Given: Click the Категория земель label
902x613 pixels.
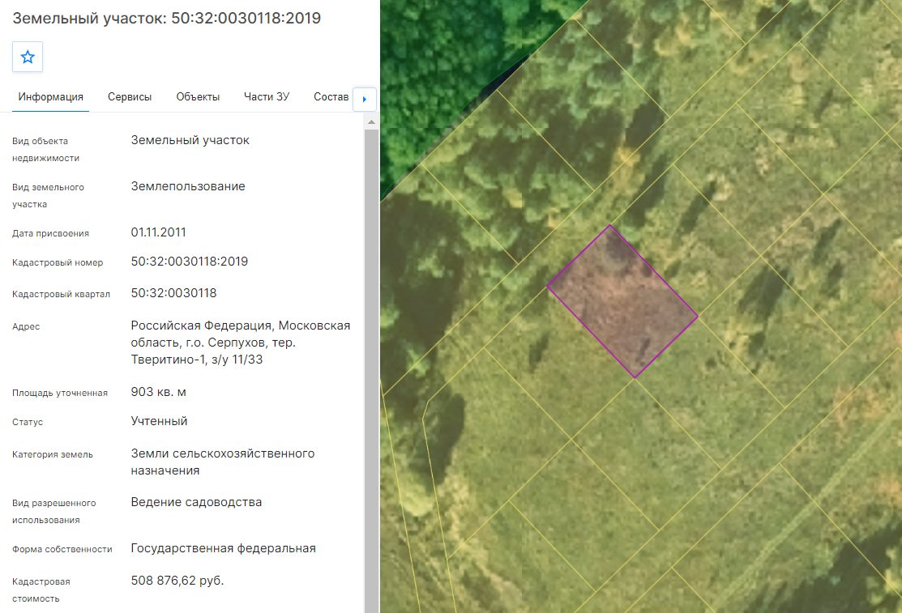Looking at the screenshot, I should 53,454.
